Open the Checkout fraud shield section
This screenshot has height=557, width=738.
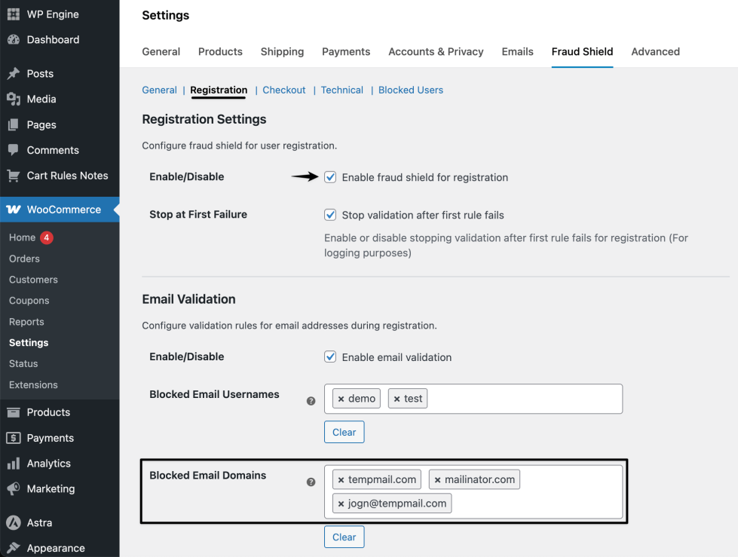point(284,90)
